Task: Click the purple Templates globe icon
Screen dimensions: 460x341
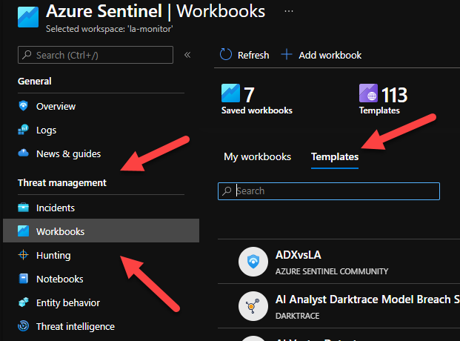Action: click(368, 93)
